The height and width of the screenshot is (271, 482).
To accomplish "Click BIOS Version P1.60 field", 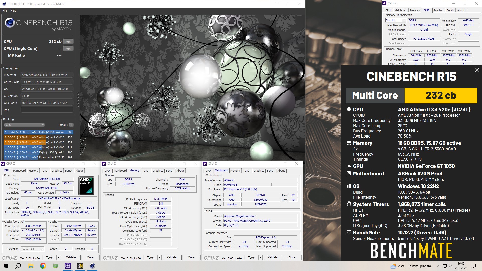I will 260,221.
